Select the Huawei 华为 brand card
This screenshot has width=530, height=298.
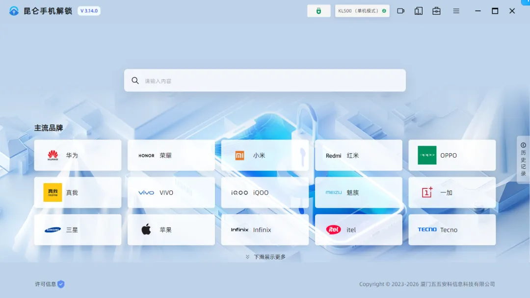tap(78, 155)
